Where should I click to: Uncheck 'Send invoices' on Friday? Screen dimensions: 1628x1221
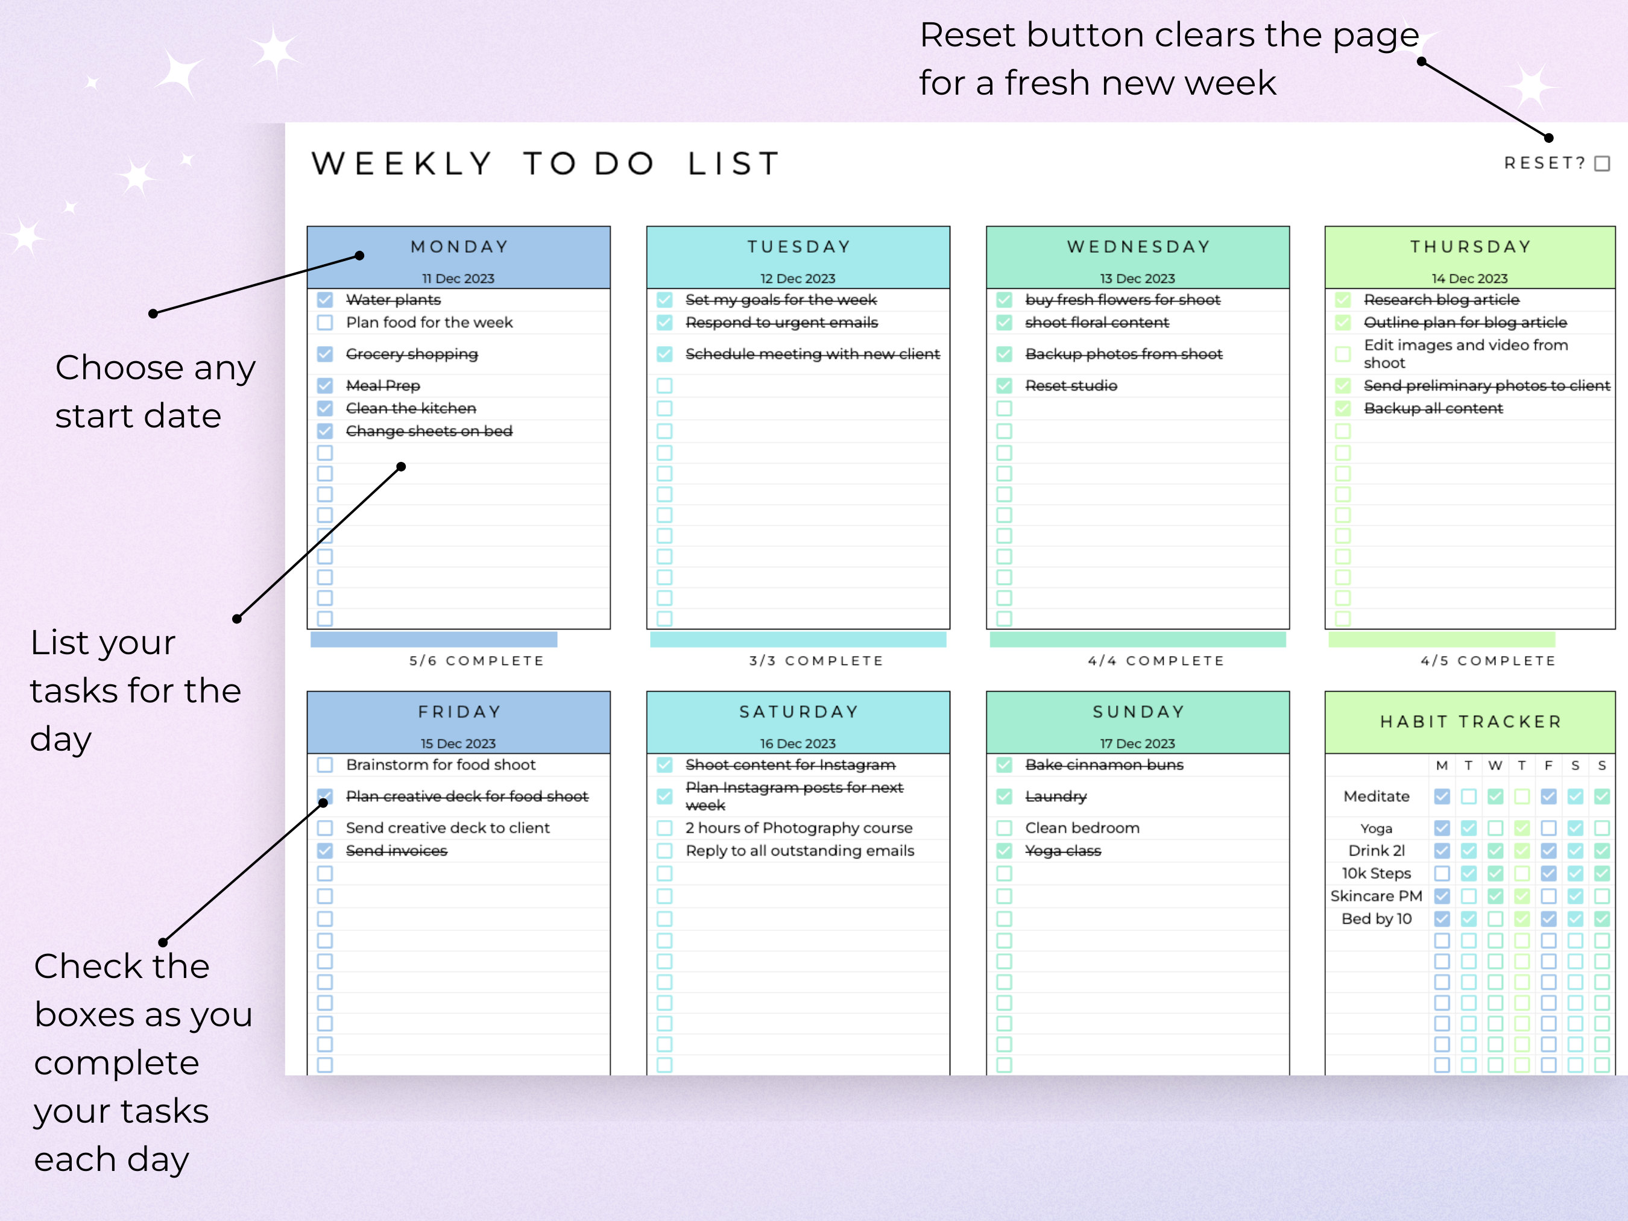pyautogui.click(x=324, y=851)
